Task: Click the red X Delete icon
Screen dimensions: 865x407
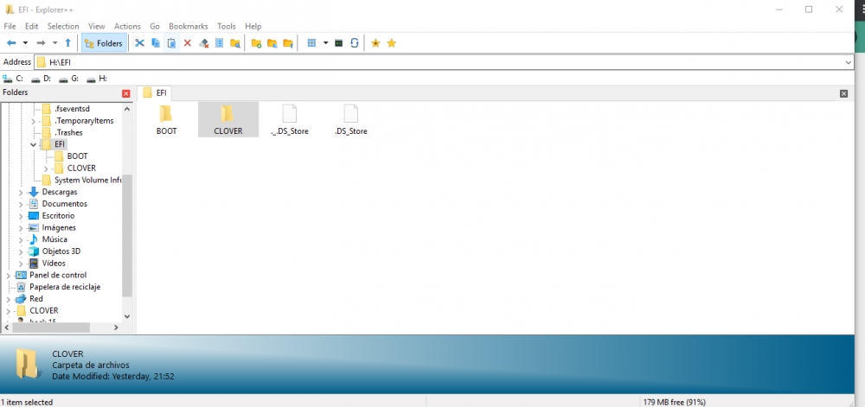Action: (188, 43)
